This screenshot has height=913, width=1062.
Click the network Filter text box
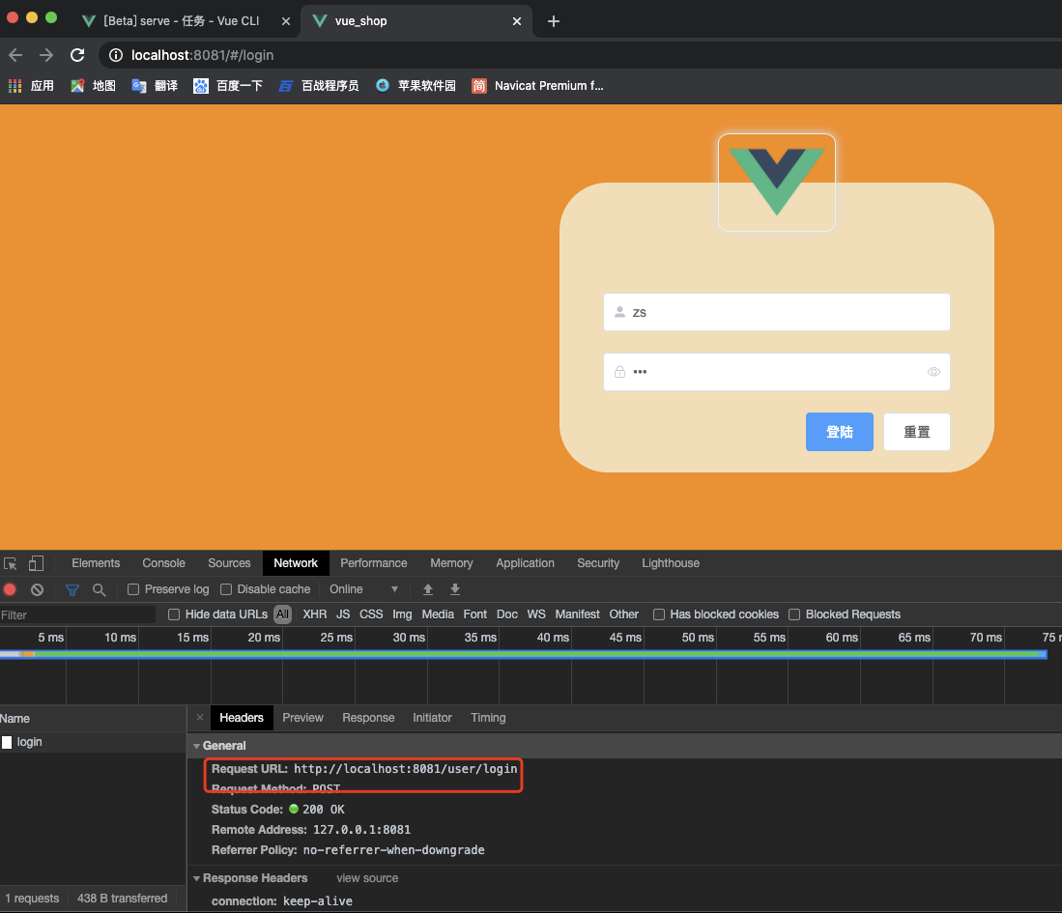(78, 615)
